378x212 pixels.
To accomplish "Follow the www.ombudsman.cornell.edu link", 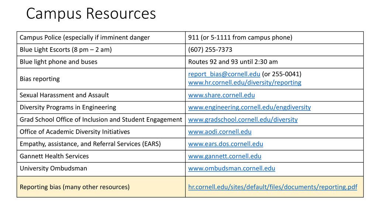I will click(x=231, y=168).
